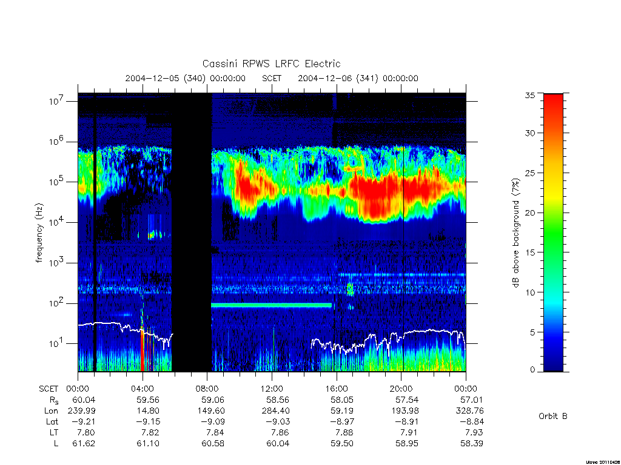Image resolution: width=621 pixels, height=465 pixels.
Task: Click the '04:00' time tick label
Action: click(x=143, y=389)
